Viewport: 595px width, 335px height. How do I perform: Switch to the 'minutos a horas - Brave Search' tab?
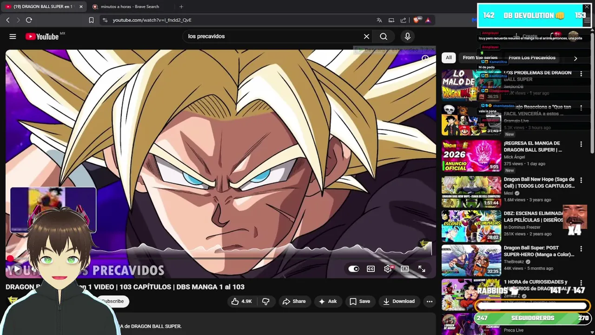(x=130, y=7)
